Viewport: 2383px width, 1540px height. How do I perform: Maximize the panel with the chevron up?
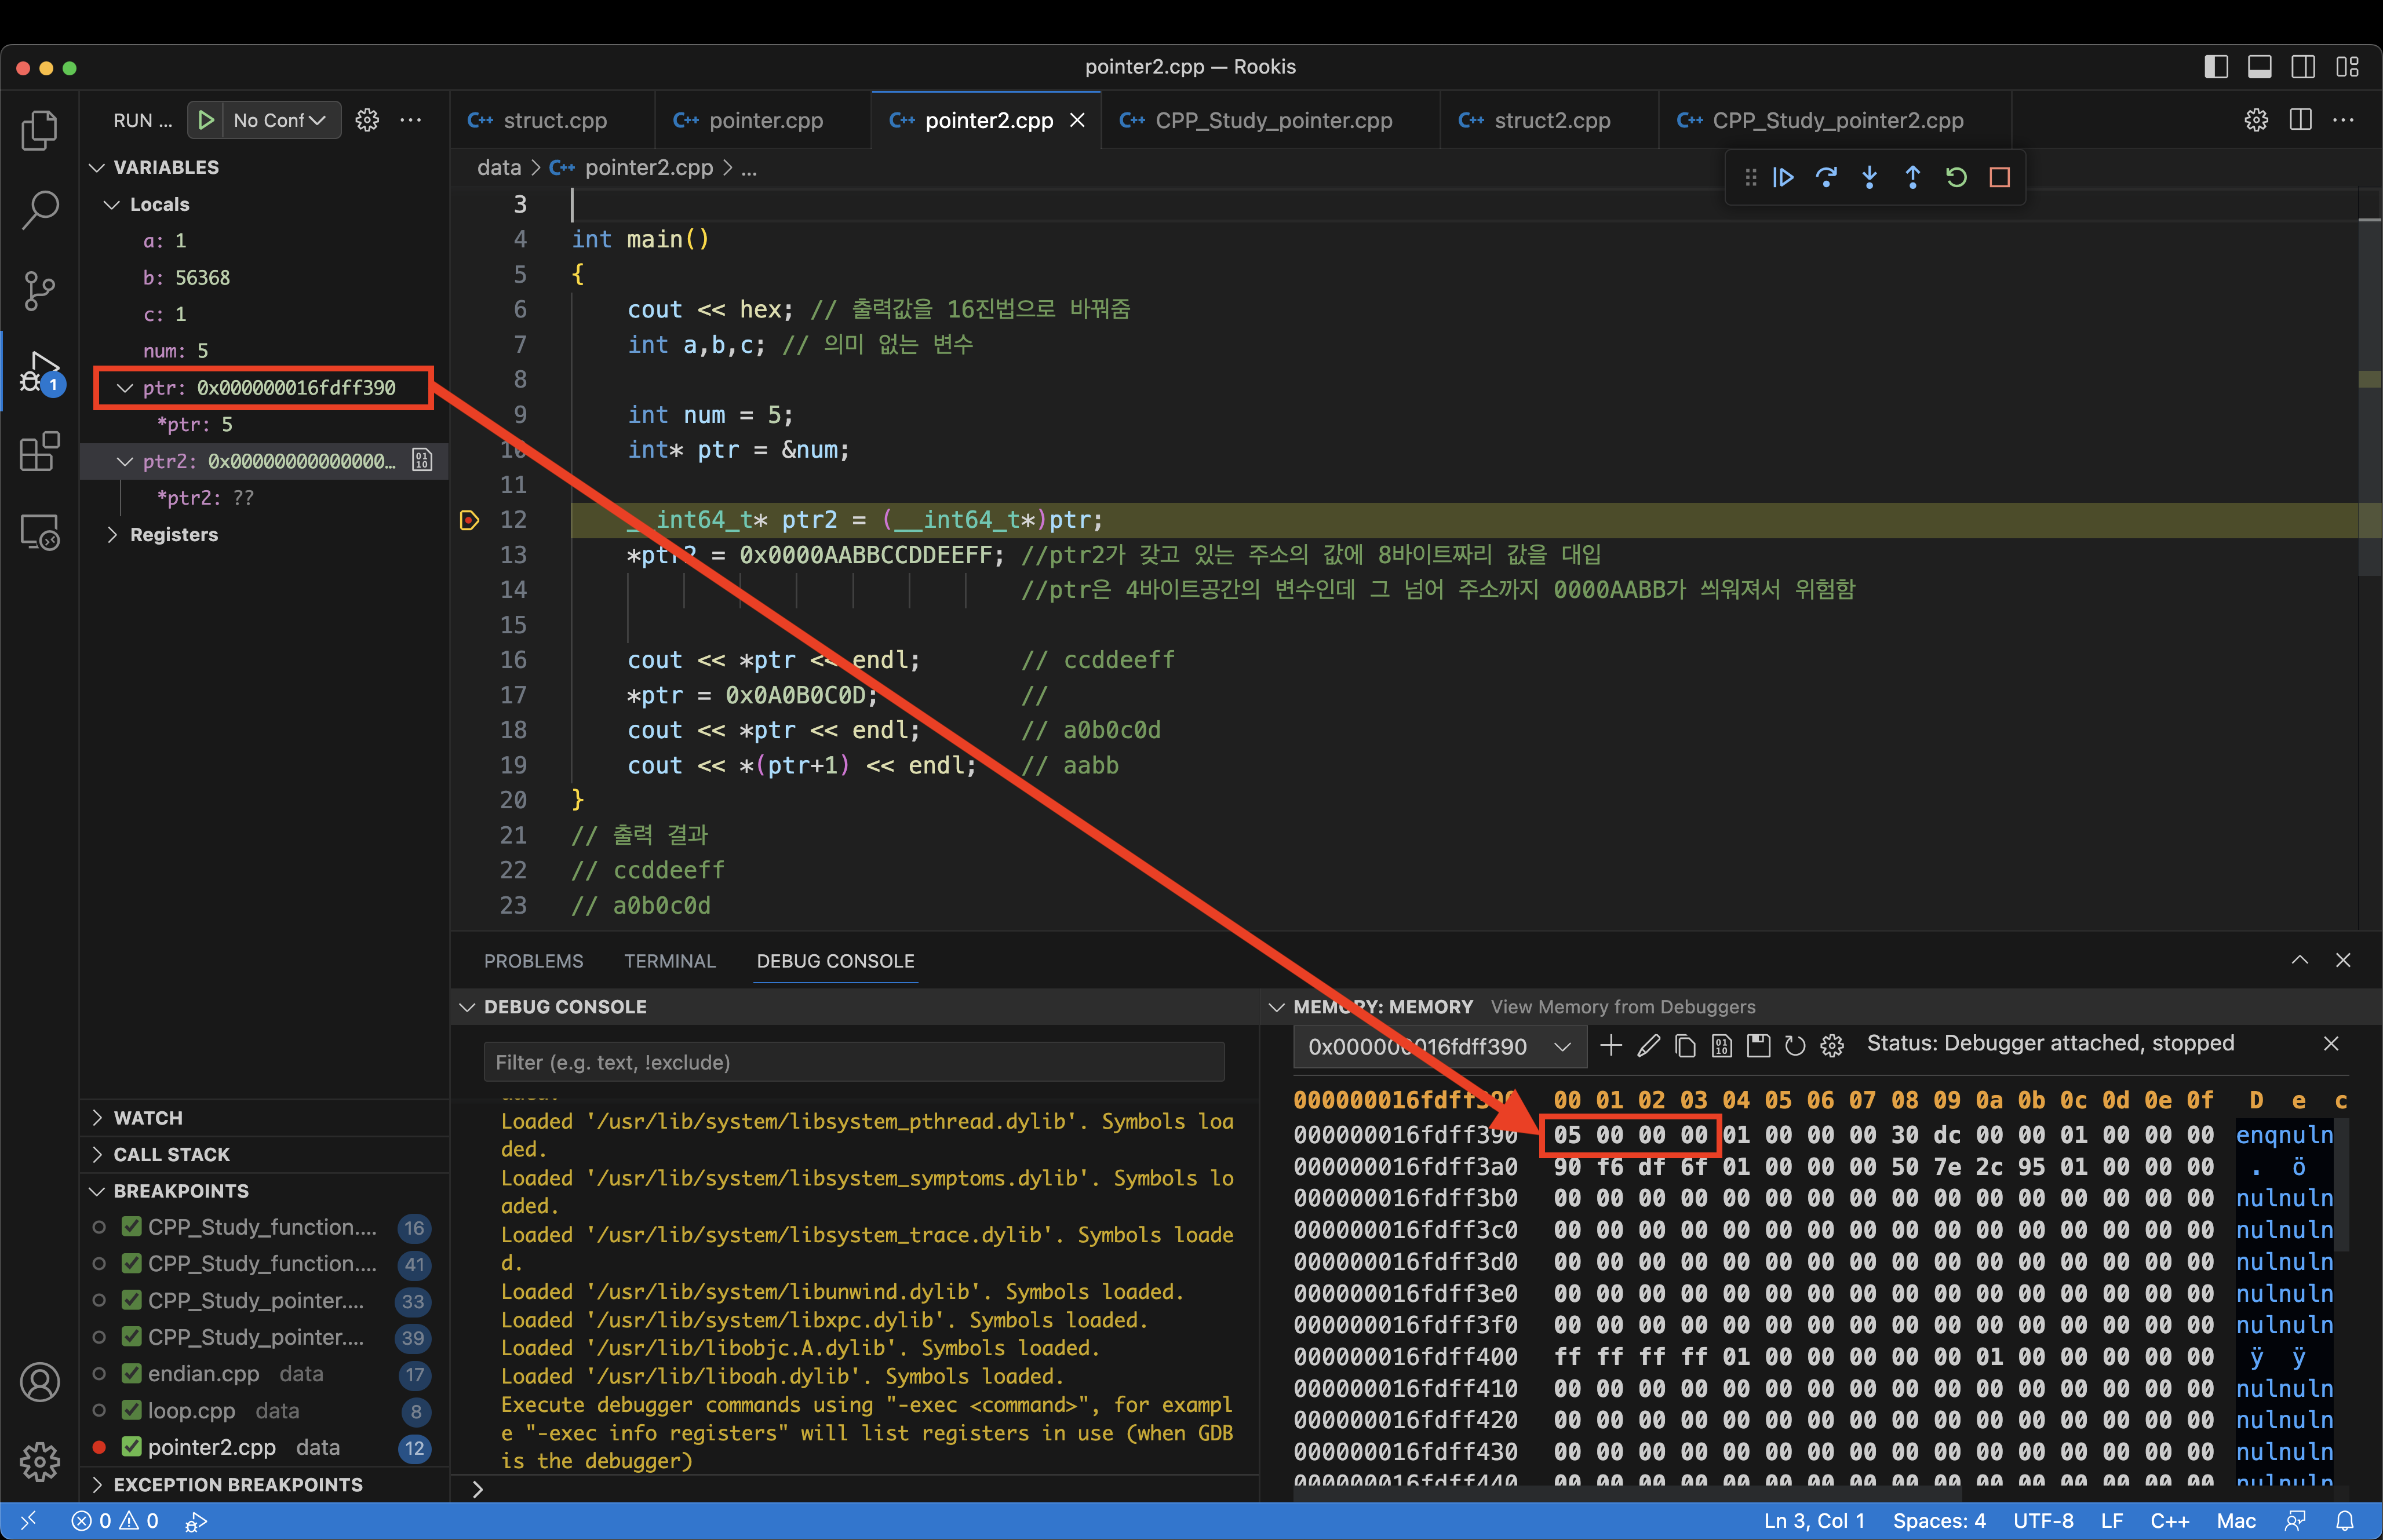(x=2299, y=960)
